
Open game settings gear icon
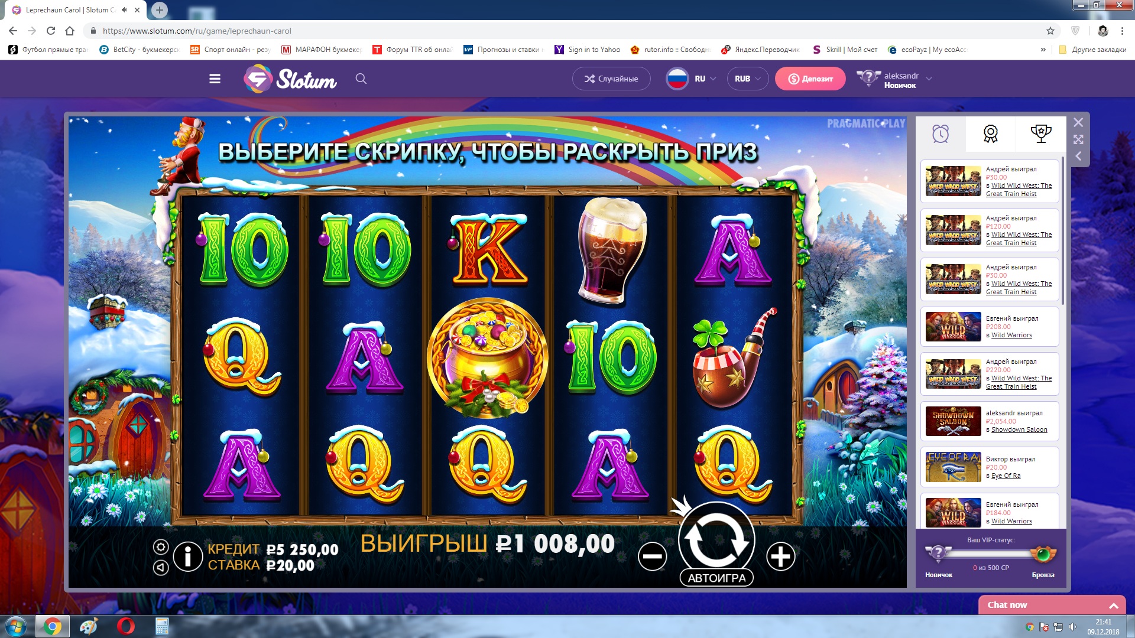161,546
